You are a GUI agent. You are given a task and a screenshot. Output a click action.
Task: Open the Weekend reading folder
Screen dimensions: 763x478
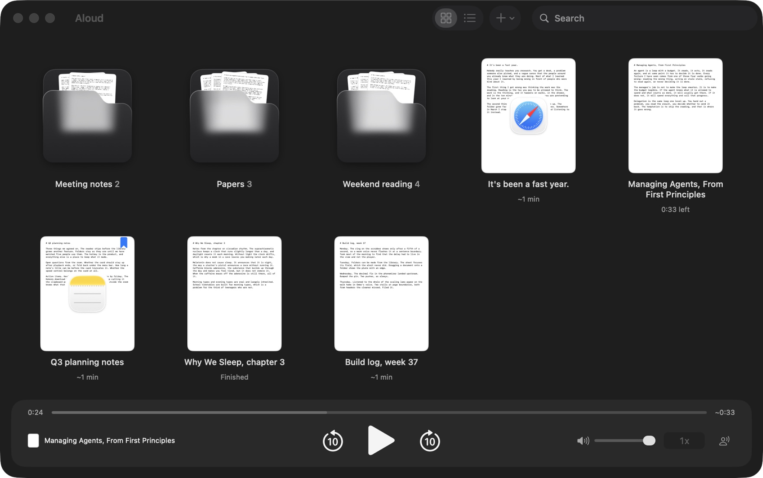tap(381, 116)
